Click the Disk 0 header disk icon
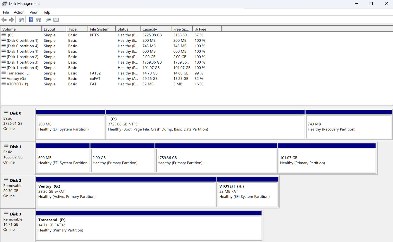The height and width of the screenshot is (242, 393). 6,113
